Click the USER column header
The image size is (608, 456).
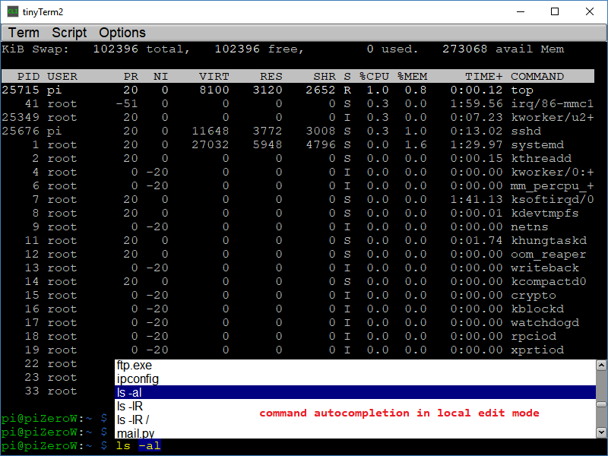pyautogui.click(x=62, y=77)
